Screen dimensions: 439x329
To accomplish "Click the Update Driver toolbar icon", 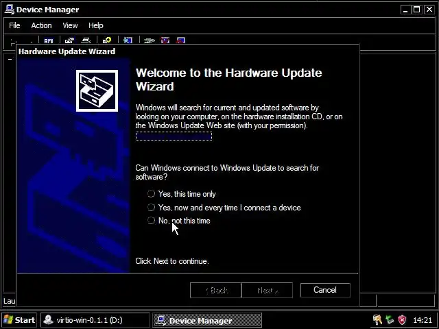I will pyautogui.click(x=149, y=41).
